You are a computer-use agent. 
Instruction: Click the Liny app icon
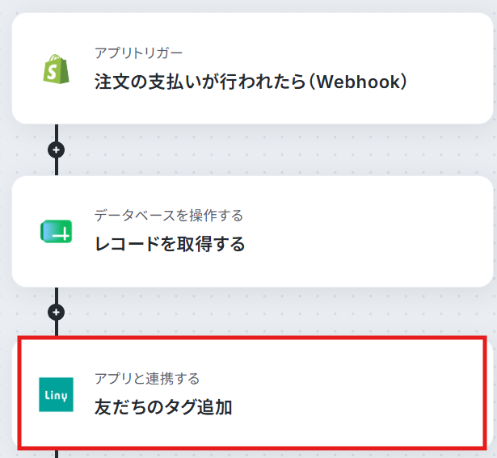click(x=56, y=394)
